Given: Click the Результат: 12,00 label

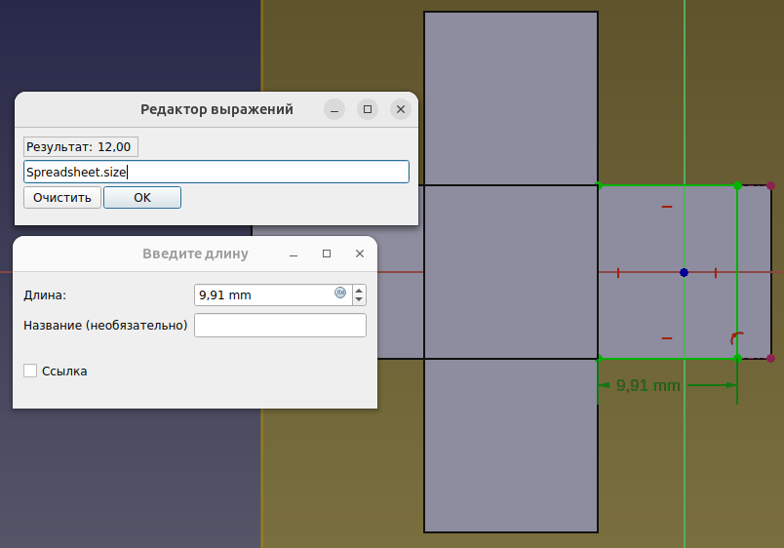Looking at the screenshot, I should pos(81,147).
